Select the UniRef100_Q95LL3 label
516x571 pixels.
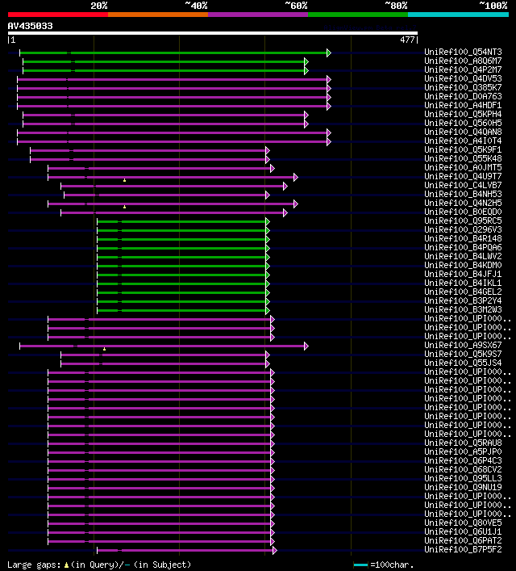(463, 478)
